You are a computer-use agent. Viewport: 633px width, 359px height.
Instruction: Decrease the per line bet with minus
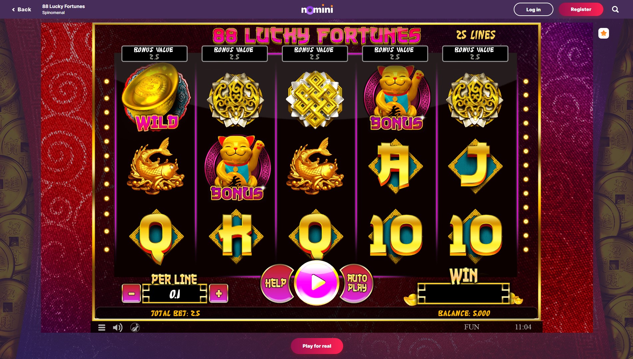coord(131,293)
